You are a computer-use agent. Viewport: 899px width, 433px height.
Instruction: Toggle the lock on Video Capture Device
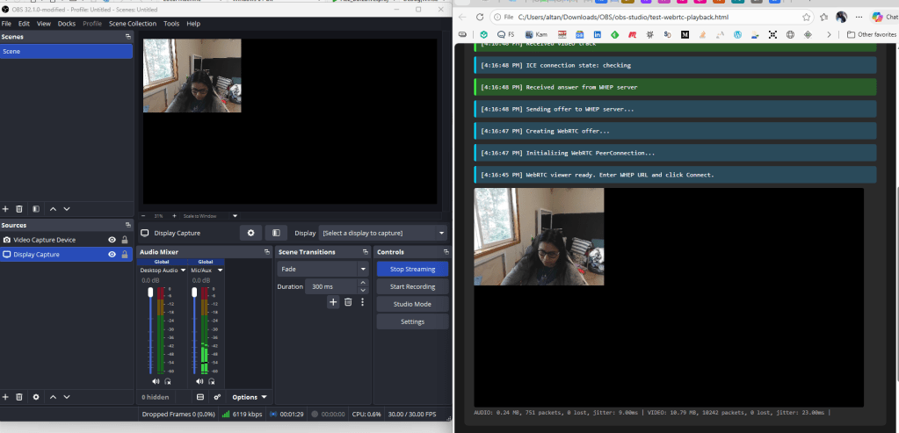[x=125, y=240]
